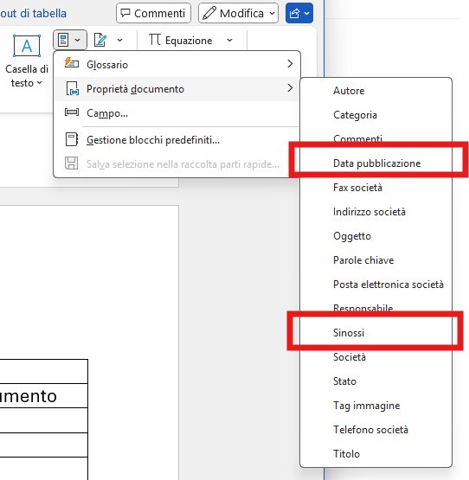Insert the Categoria property

pos(376,115)
